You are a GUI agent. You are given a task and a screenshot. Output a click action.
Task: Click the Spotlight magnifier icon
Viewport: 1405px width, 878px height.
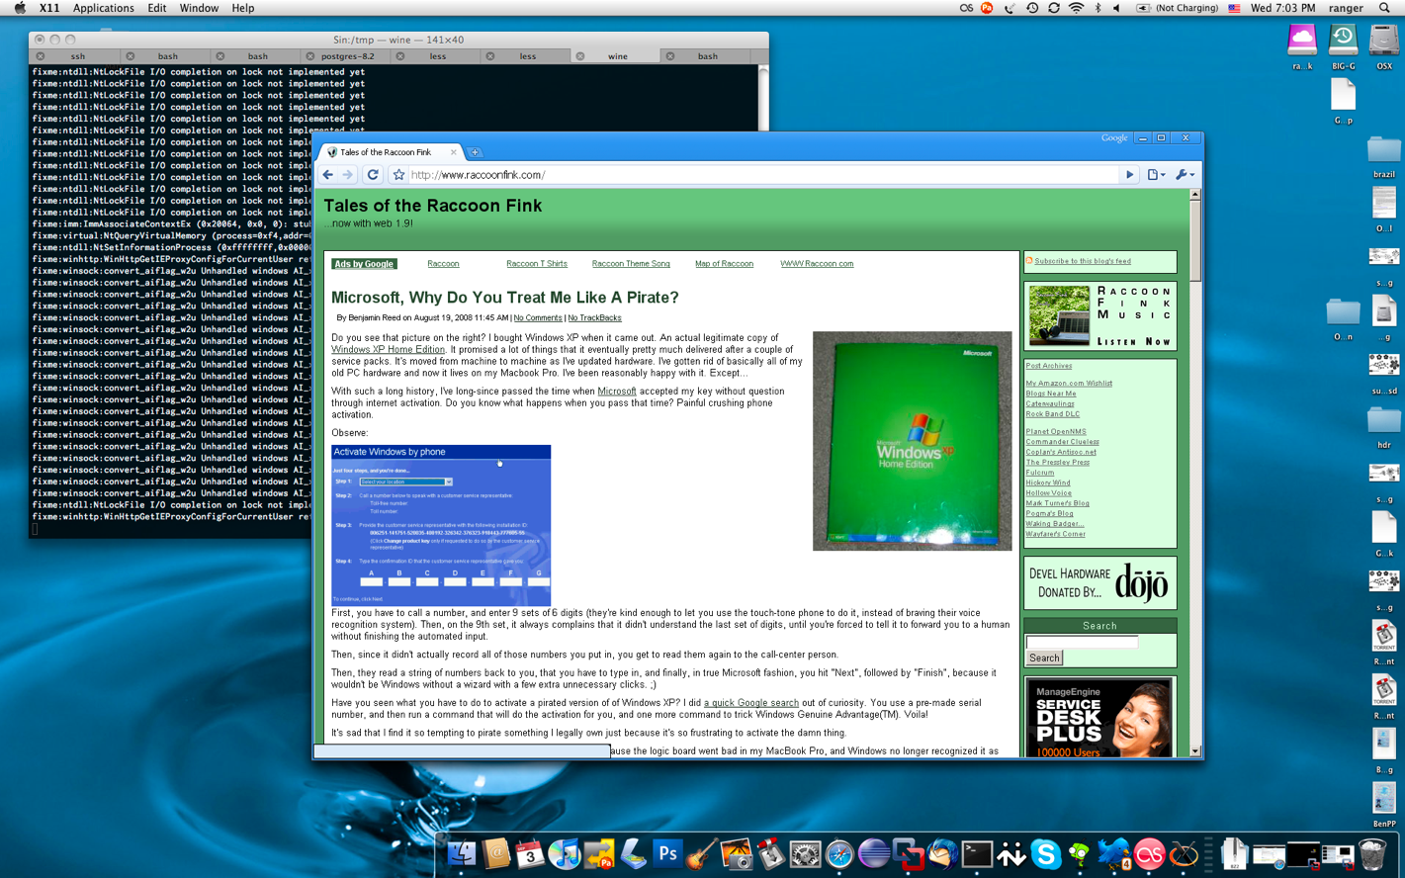coord(1384,8)
